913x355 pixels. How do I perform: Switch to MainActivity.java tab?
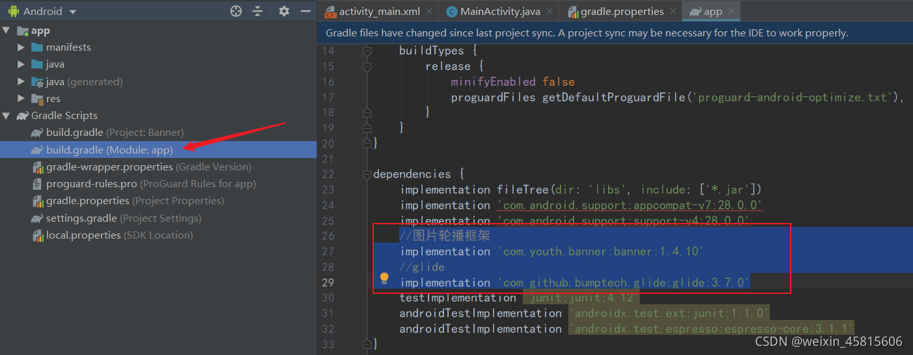[499, 12]
